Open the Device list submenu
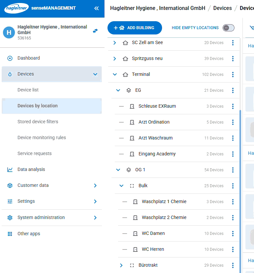Screen dimensions: 254x273 (28, 90)
